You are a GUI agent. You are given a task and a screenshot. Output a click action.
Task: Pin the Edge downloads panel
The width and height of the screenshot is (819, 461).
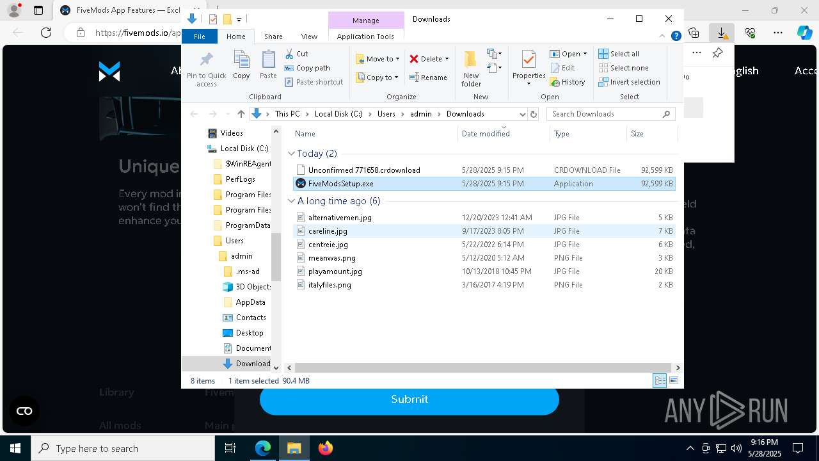tap(717, 53)
